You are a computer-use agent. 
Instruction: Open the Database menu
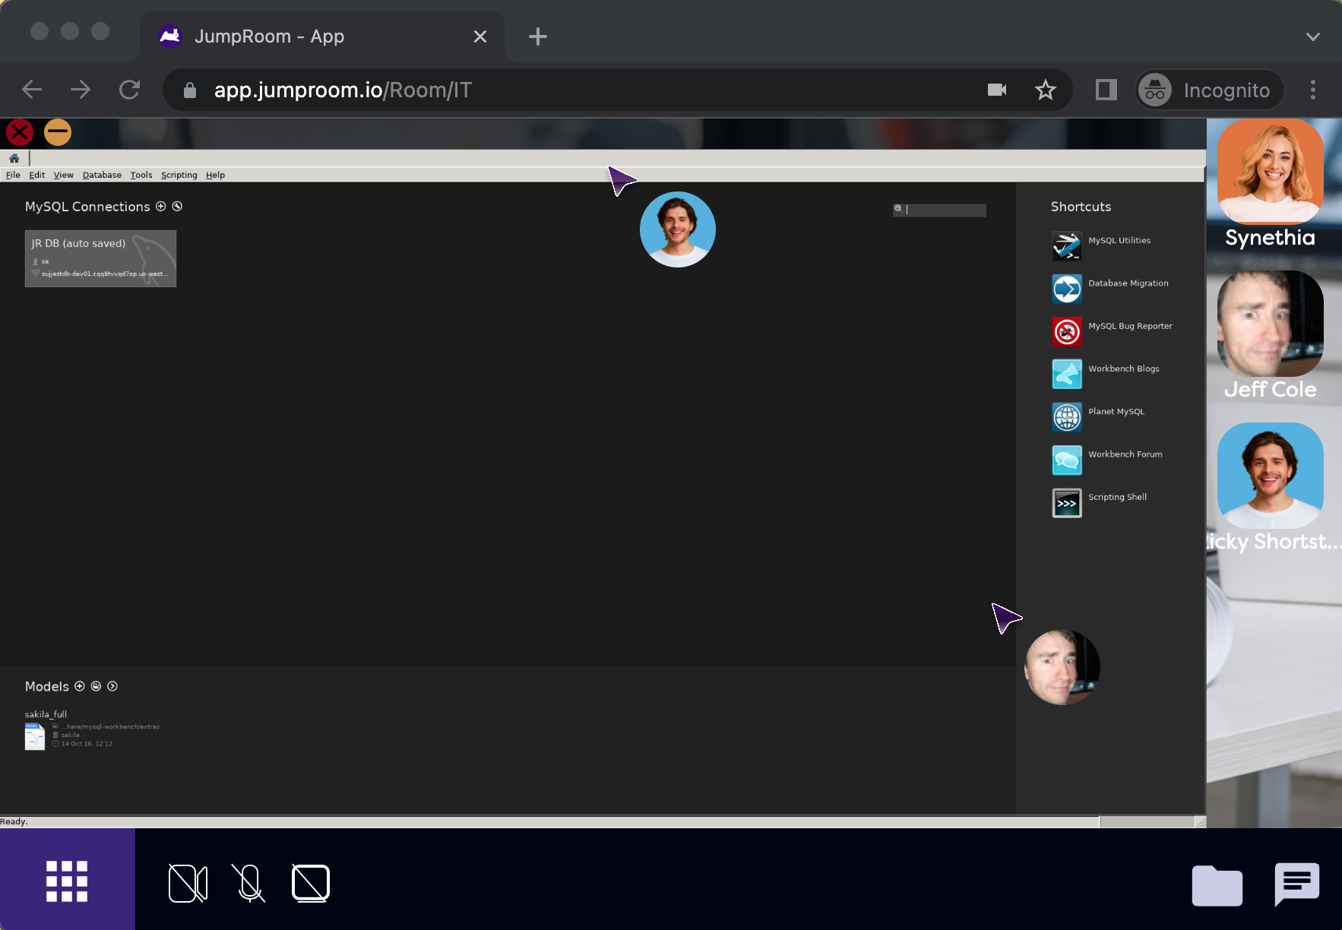[x=102, y=175]
